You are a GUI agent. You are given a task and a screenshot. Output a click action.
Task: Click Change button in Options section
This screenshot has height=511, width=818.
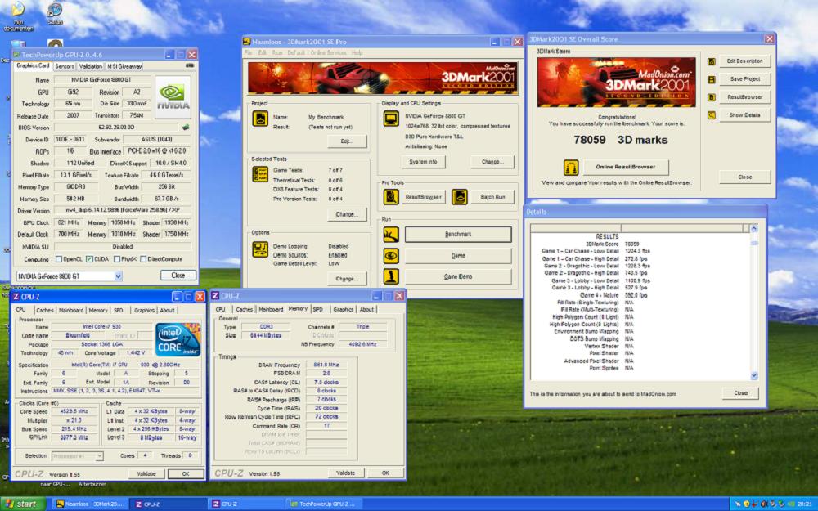347,279
